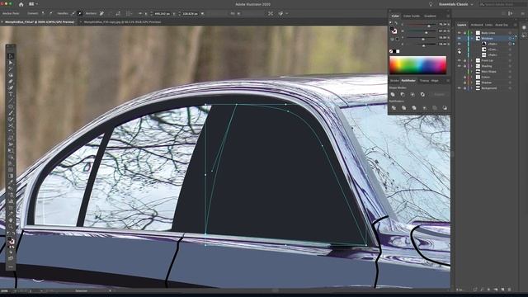Viewport: 528px width, 297px height.
Task: Expand the Front Lip layer
Action: coord(472,60)
